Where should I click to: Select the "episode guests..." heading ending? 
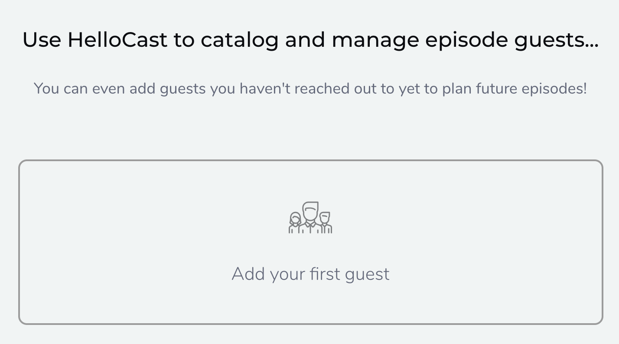coord(511,40)
